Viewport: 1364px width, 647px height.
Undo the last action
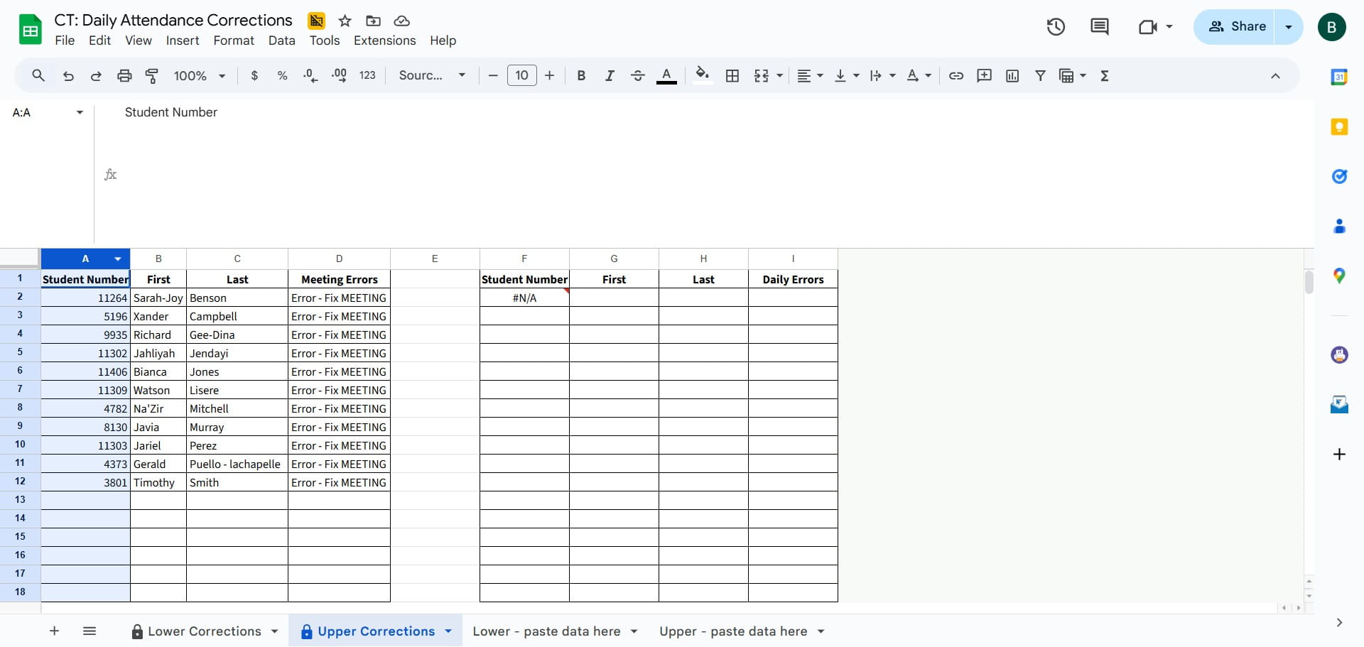click(68, 75)
